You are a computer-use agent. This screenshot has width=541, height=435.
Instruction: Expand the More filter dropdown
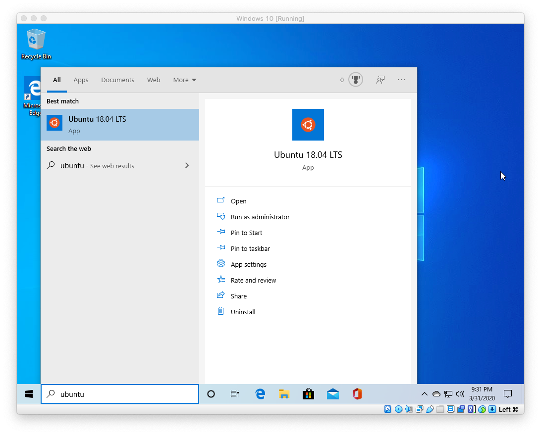coord(185,80)
